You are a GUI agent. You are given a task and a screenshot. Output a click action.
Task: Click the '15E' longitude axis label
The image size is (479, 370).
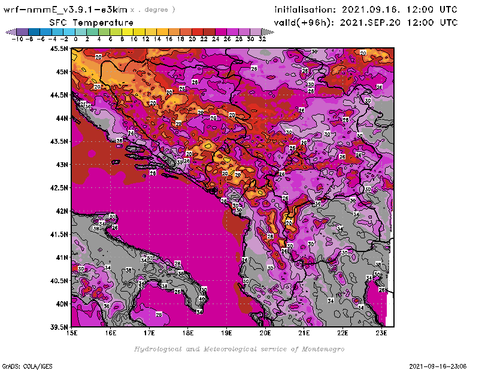72,333
